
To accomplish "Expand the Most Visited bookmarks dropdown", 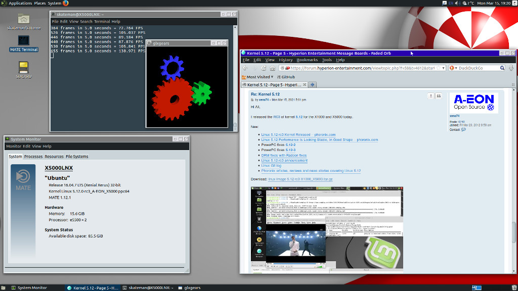I will pyautogui.click(x=257, y=77).
